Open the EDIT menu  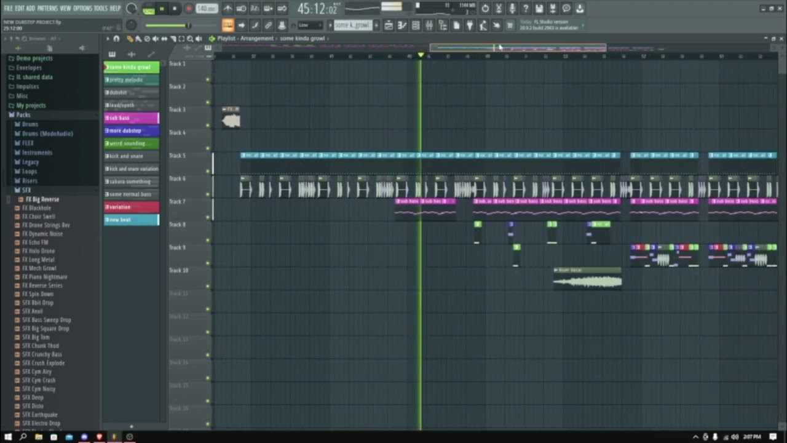20,9
